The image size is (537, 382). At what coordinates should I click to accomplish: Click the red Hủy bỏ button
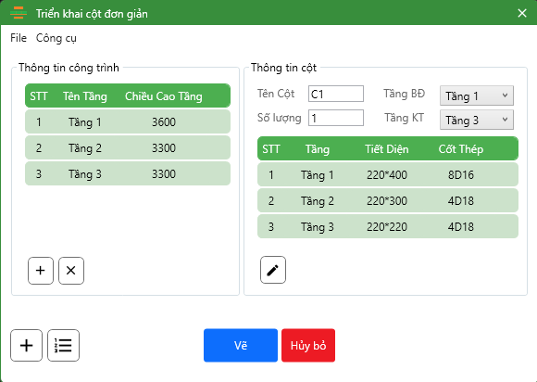coord(308,345)
